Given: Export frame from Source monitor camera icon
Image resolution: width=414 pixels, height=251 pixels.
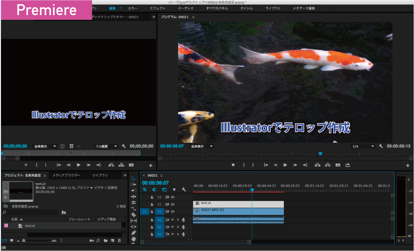Looking at the screenshot, I should (131, 165).
